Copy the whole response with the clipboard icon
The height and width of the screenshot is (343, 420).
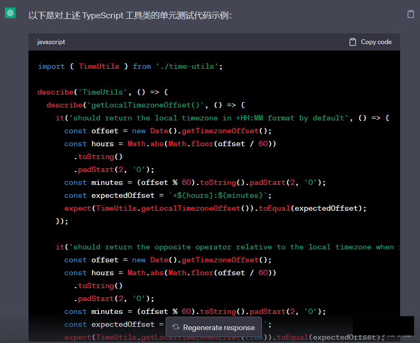coord(410,15)
